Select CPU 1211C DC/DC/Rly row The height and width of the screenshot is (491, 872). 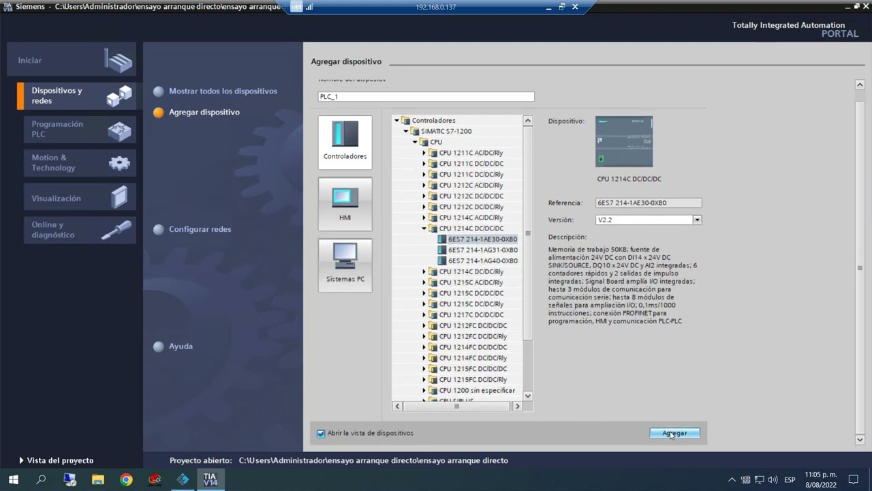[471, 175]
